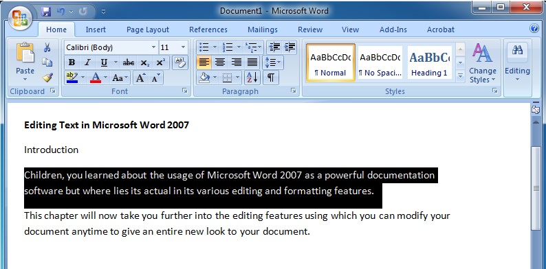Viewport: 546px width, 269px height.
Task: Apply bulleted list
Action: point(204,47)
